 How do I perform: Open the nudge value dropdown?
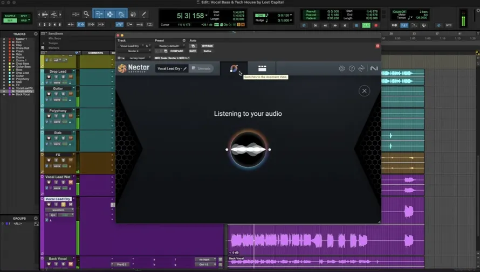pos(291,20)
